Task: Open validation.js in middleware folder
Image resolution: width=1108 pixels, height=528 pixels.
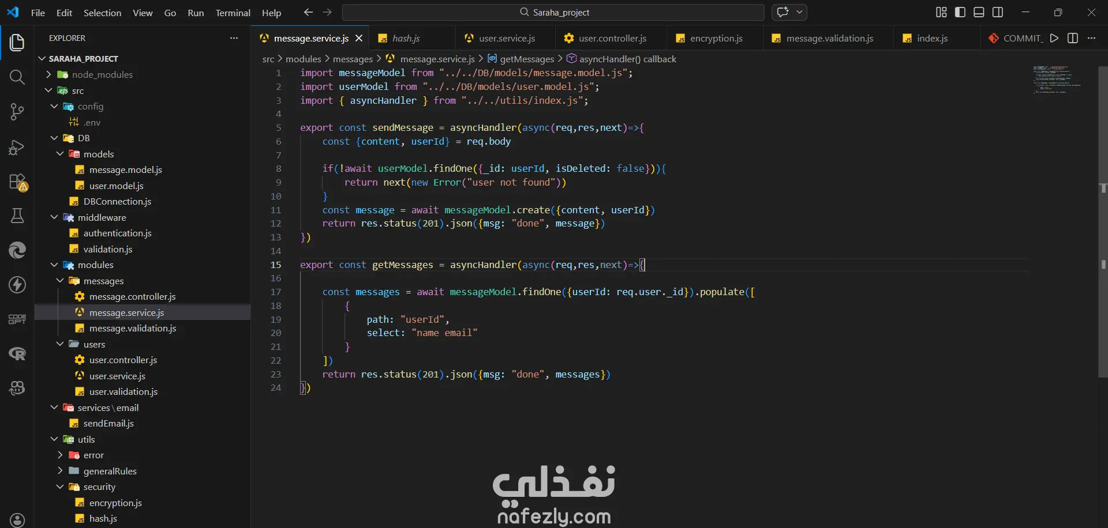Action: 143,249
